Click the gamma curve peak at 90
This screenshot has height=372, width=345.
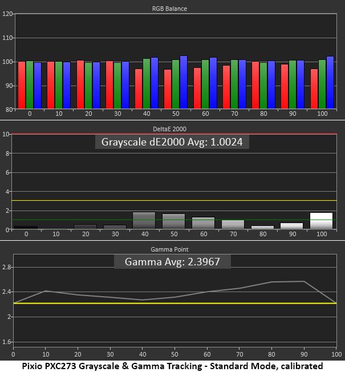[x=304, y=281]
